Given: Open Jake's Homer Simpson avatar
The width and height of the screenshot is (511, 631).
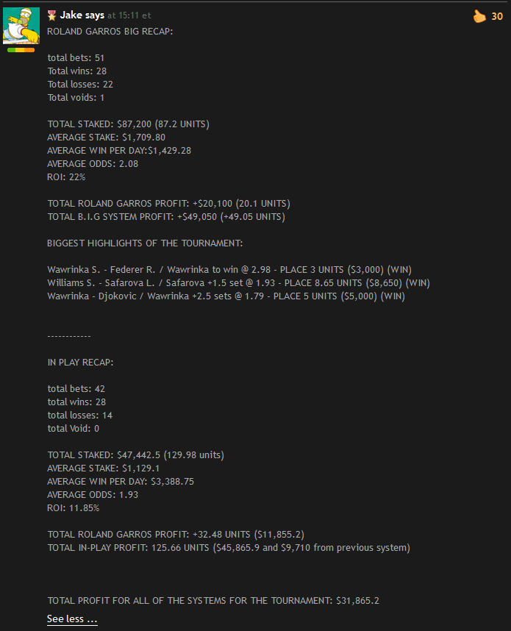Looking at the screenshot, I should [21, 25].
